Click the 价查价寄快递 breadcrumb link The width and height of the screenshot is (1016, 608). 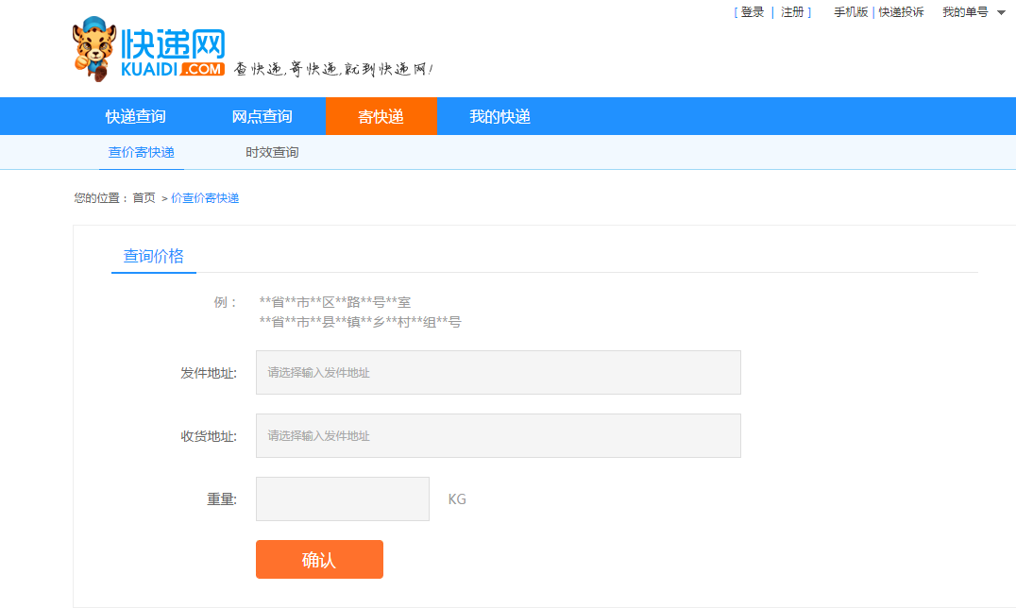click(205, 198)
